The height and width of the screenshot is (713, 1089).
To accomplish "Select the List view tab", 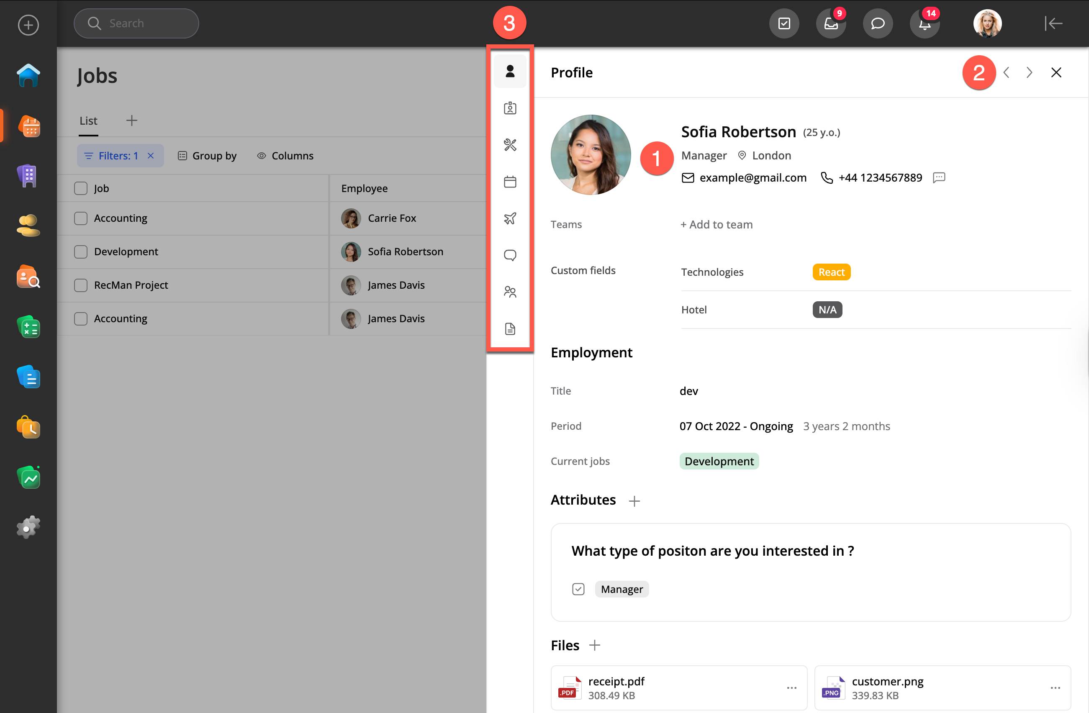I will pos(88,121).
